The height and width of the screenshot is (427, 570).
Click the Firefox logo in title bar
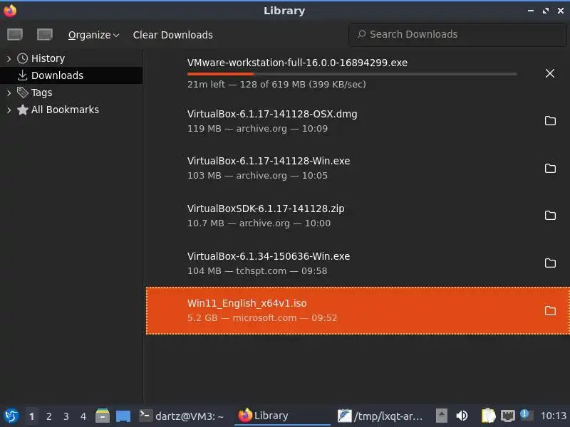(x=10, y=11)
